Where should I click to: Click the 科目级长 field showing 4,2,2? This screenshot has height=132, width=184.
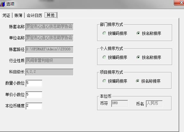[49, 72]
